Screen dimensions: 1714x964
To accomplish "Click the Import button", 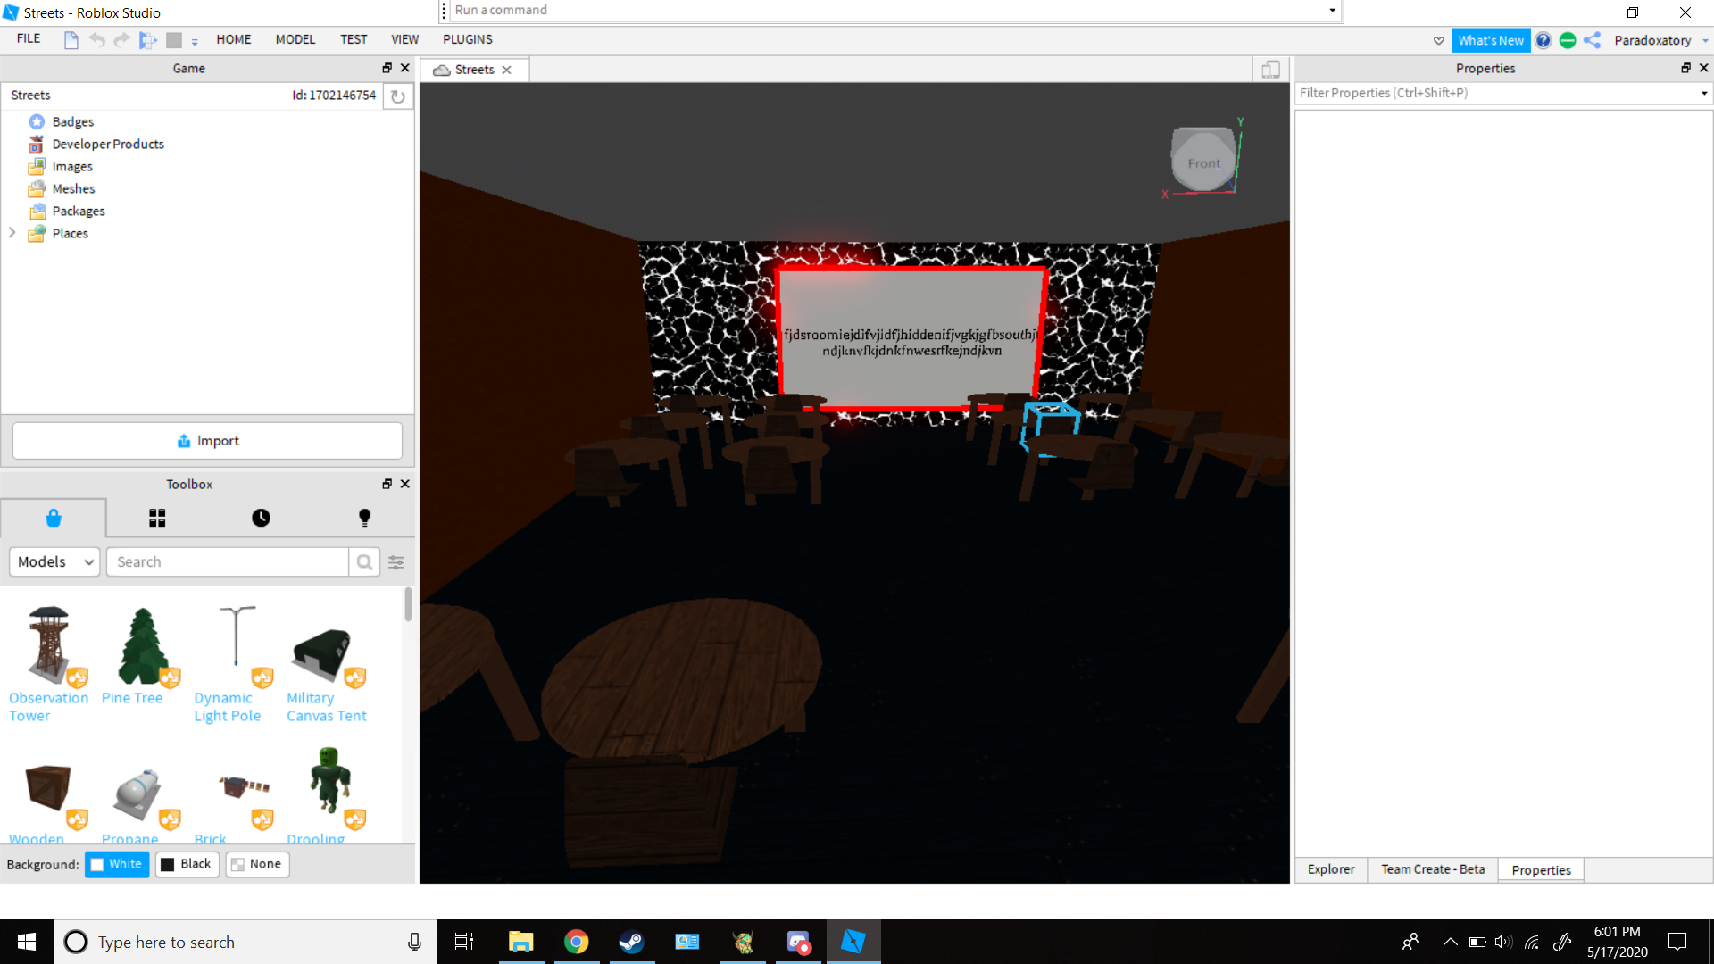I will click(x=207, y=441).
